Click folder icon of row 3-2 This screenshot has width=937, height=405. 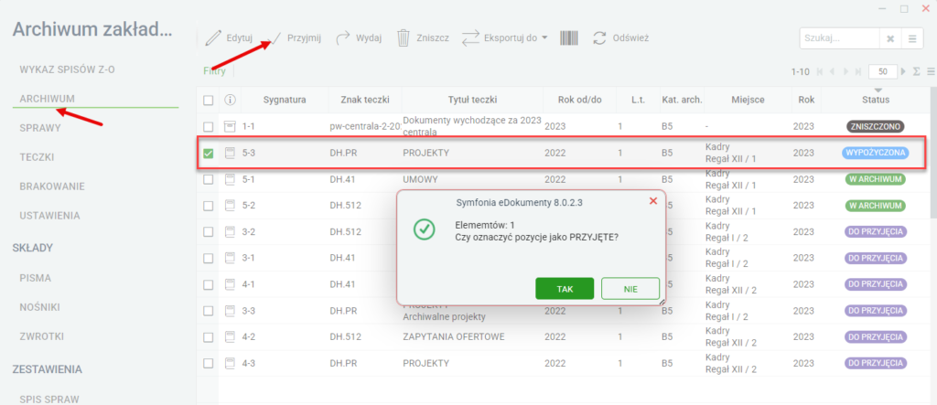click(230, 232)
